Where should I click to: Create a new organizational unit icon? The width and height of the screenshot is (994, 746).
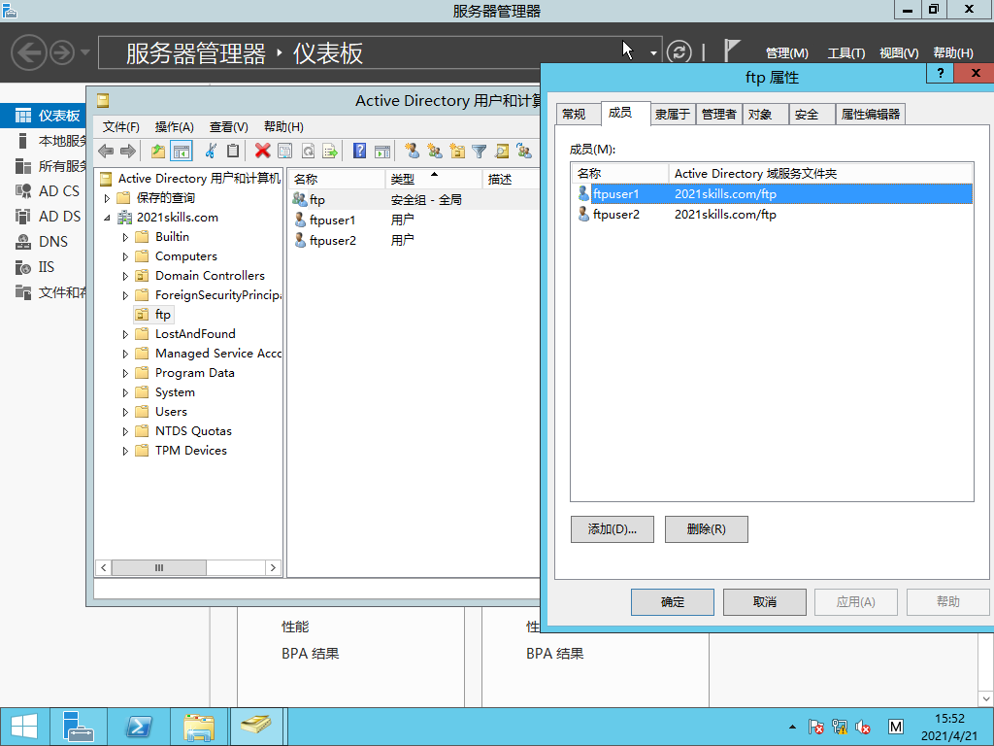tap(457, 151)
